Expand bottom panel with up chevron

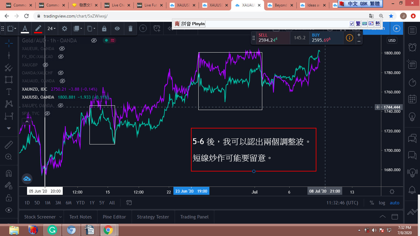pyautogui.click(x=382, y=217)
